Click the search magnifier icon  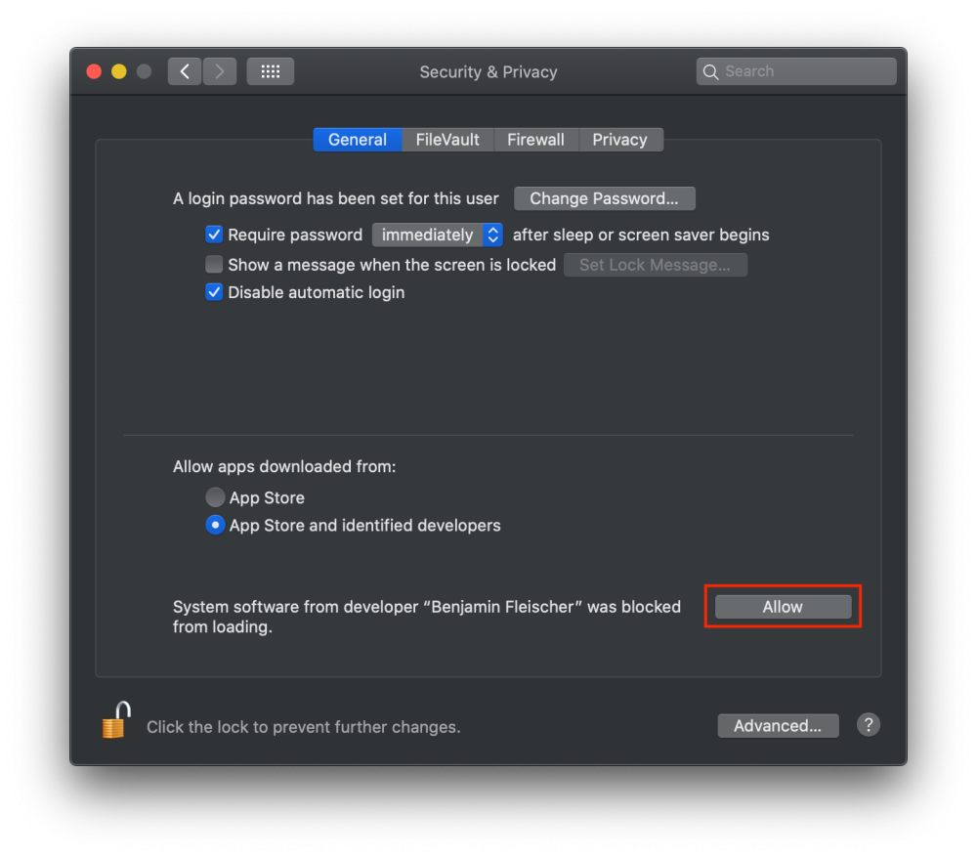point(711,71)
